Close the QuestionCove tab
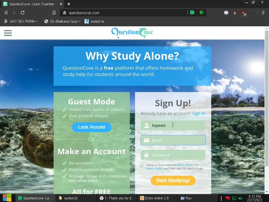Viewport: 269px width, 202px height. (61, 4)
